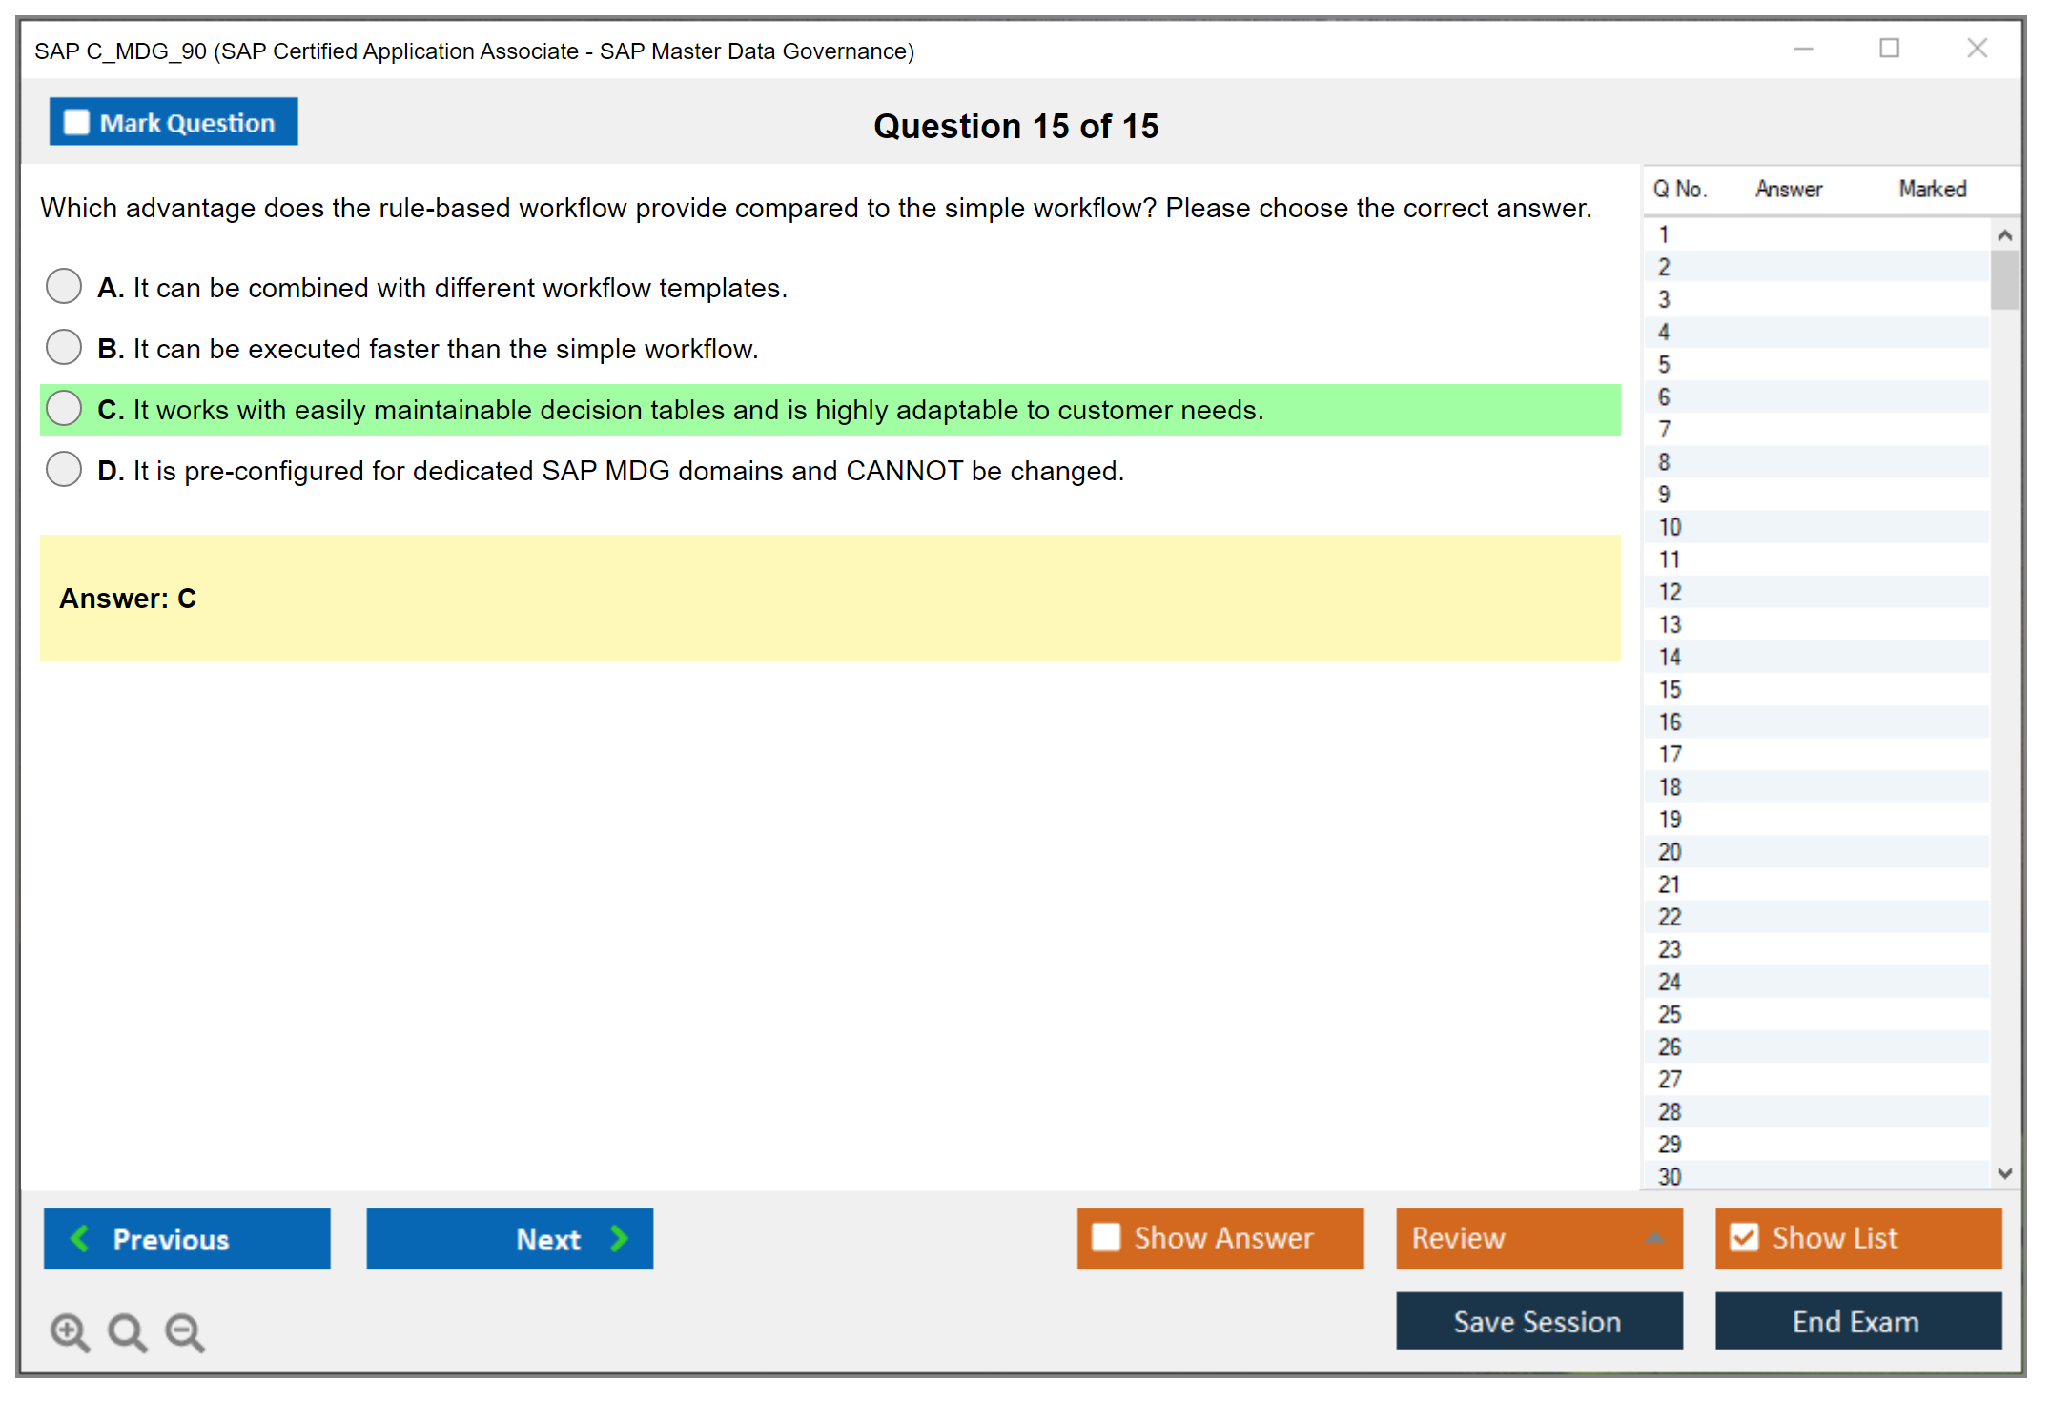Minimize the exam window
2050x1401 pixels.
click(1803, 49)
